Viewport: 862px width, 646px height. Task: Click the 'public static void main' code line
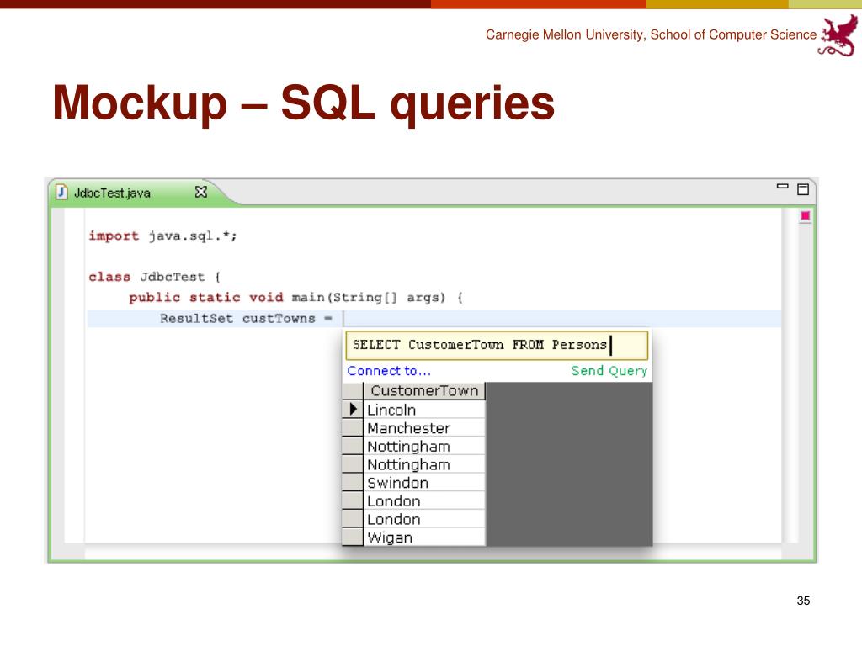tap(295, 297)
